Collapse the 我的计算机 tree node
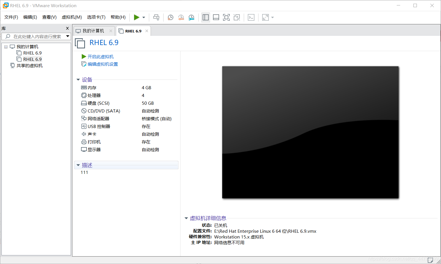Screen dimensions: 441x264 6,47
